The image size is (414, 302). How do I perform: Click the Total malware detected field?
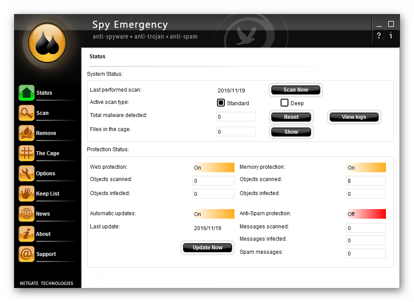pyautogui.click(x=236, y=117)
